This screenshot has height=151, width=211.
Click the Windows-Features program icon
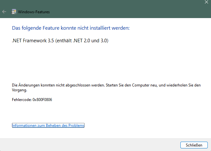(14, 12)
